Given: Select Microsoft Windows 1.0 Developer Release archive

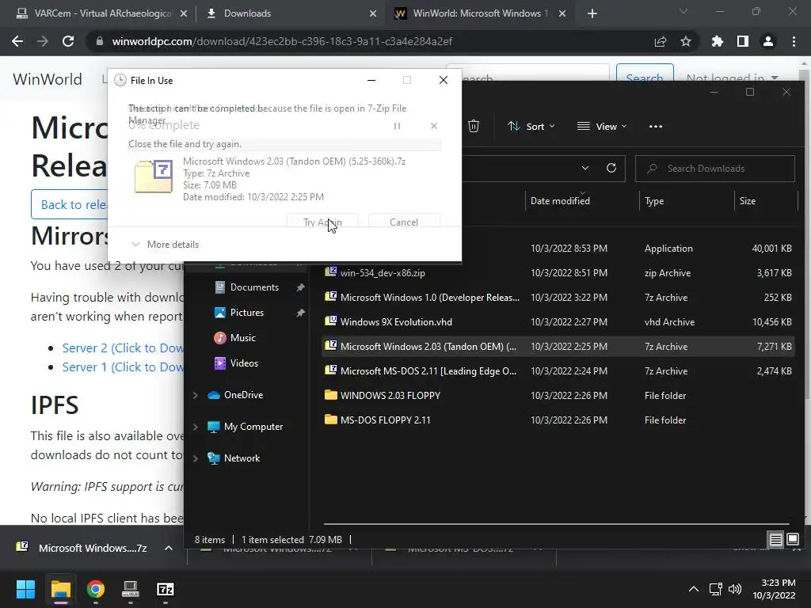Looking at the screenshot, I should 558,298.
